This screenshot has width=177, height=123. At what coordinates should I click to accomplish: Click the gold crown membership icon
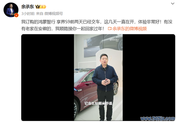coord(37,7)
